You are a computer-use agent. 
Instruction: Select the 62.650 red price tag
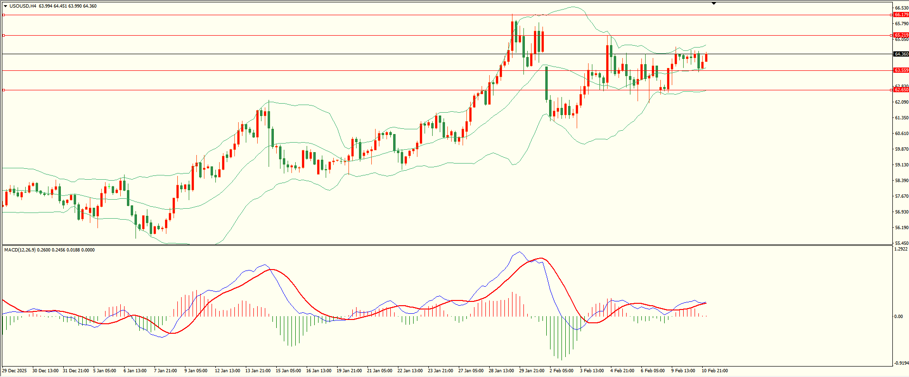(901, 90)
